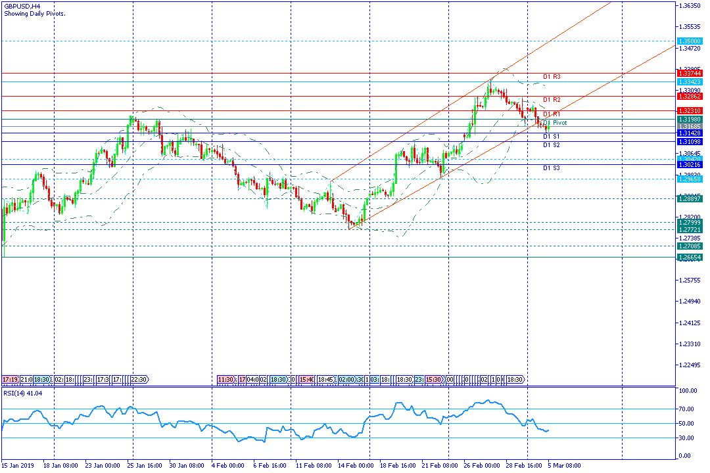The image size is (710, 473).
Task: Click the GBPUSD,H4 chart title
Action: click(x=22, y=7)
